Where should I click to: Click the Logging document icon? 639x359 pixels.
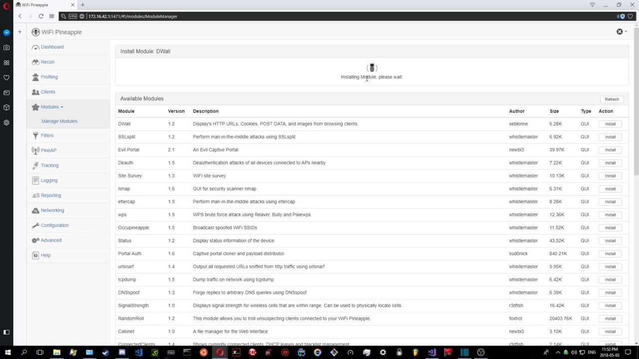click(35, 180)
